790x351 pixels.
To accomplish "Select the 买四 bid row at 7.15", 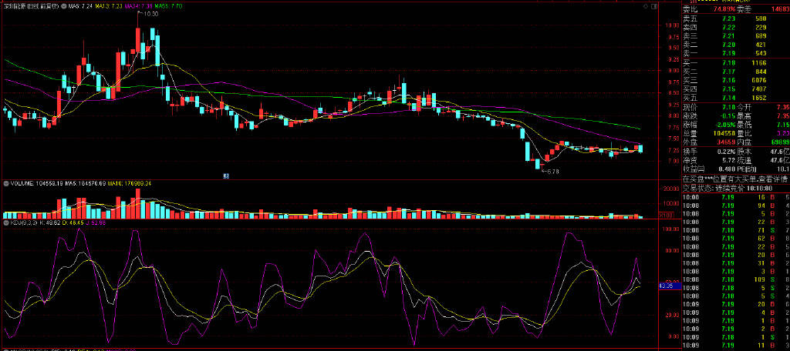I will point(735,89).
